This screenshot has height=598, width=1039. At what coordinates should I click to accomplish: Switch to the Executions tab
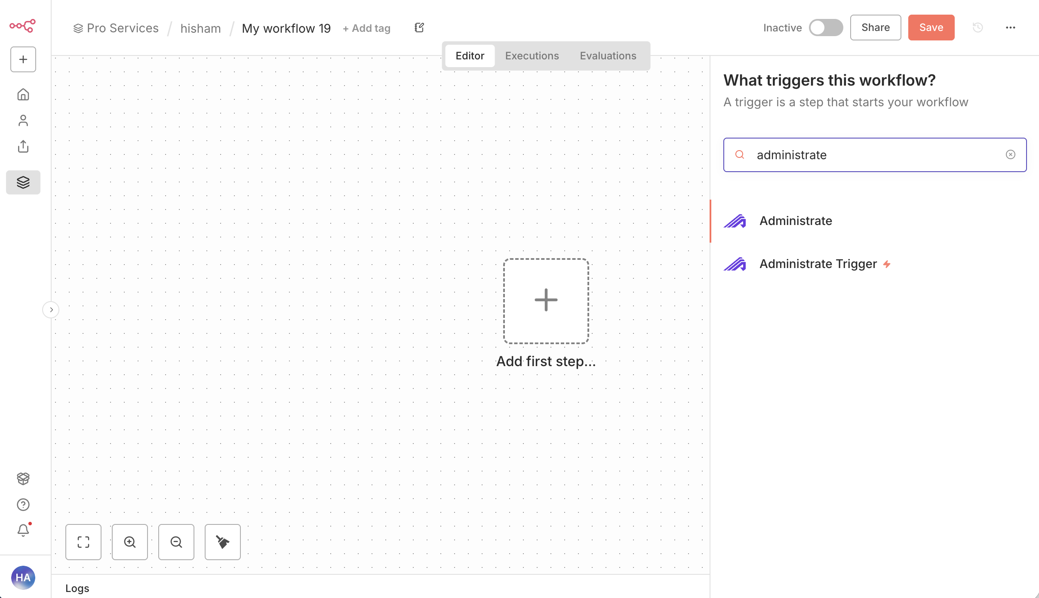point(532,56)
